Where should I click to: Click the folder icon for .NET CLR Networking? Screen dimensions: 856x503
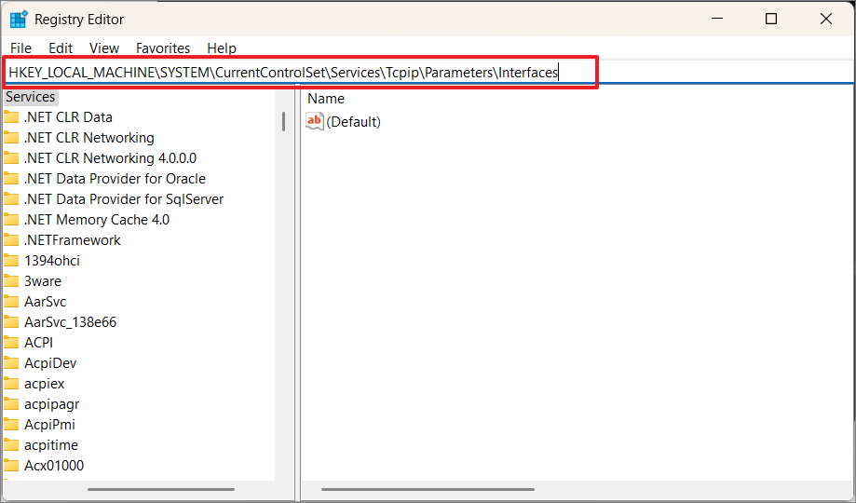point(11,138)
